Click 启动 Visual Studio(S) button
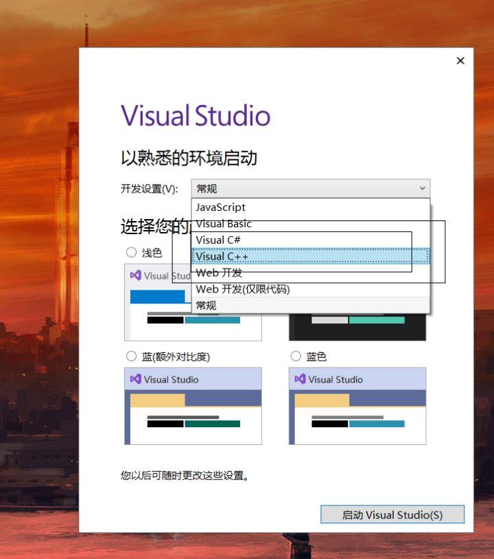This screenshot has height=559, width=494. click(392, 514)
